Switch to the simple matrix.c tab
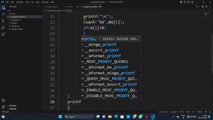The image size is (213, 120). click(x=52, y=7)
